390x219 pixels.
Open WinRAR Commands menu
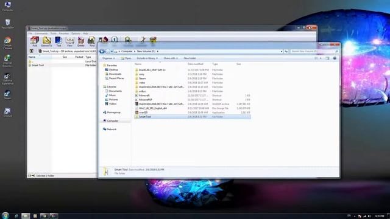[x=41, y=33]
